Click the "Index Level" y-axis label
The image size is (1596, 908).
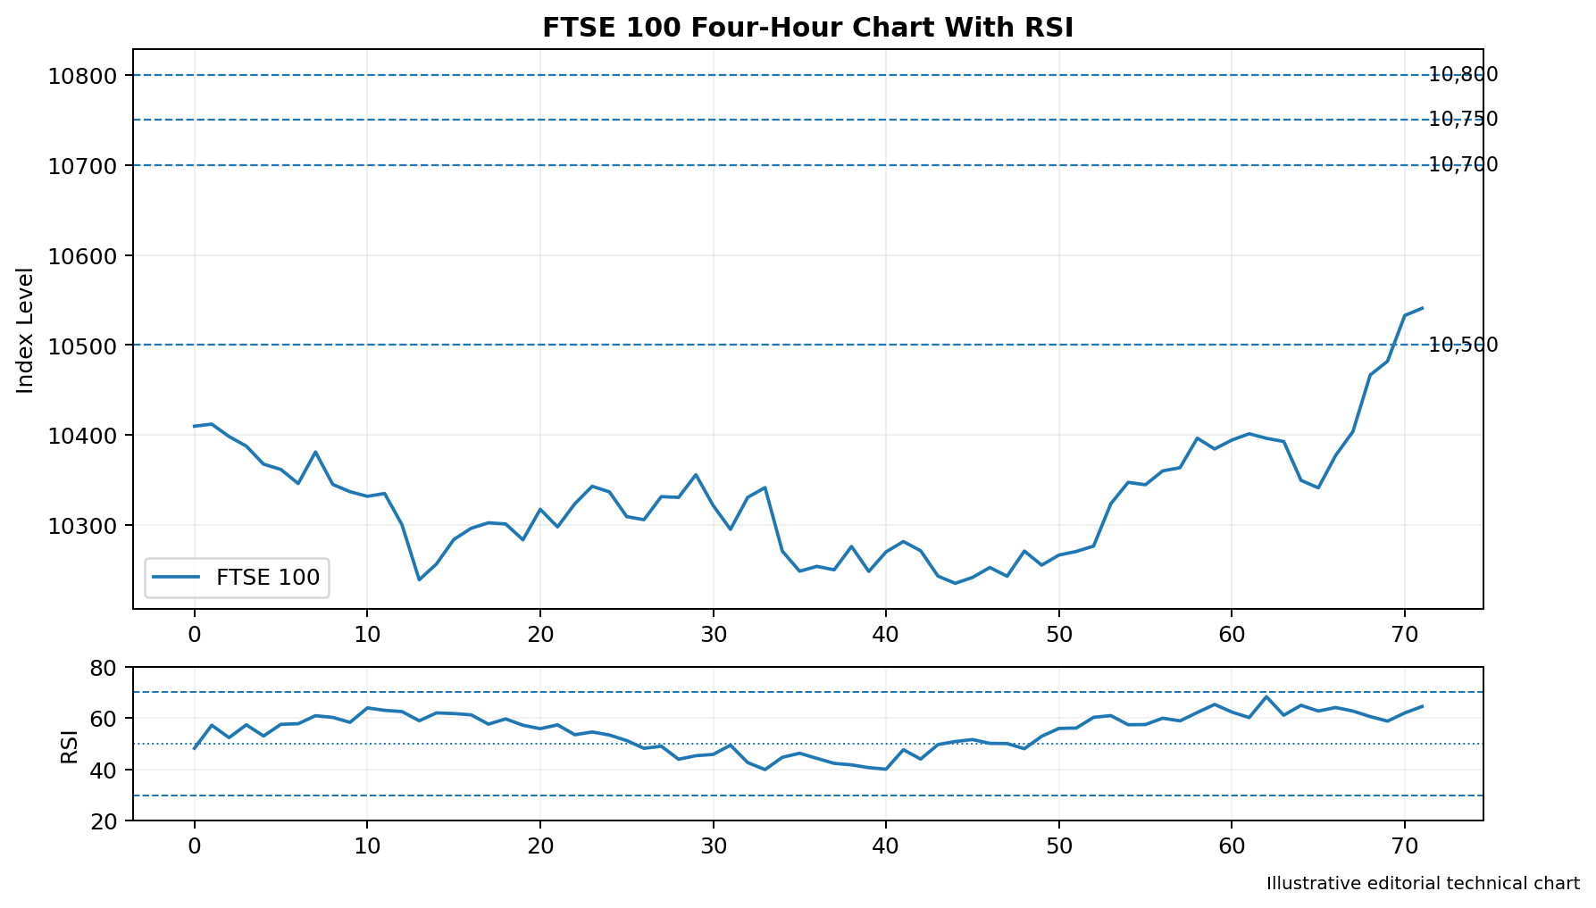25,329
